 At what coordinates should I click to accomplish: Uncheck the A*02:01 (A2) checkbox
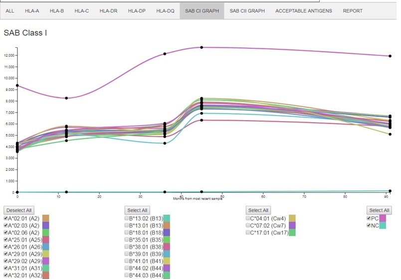[6, 218]
